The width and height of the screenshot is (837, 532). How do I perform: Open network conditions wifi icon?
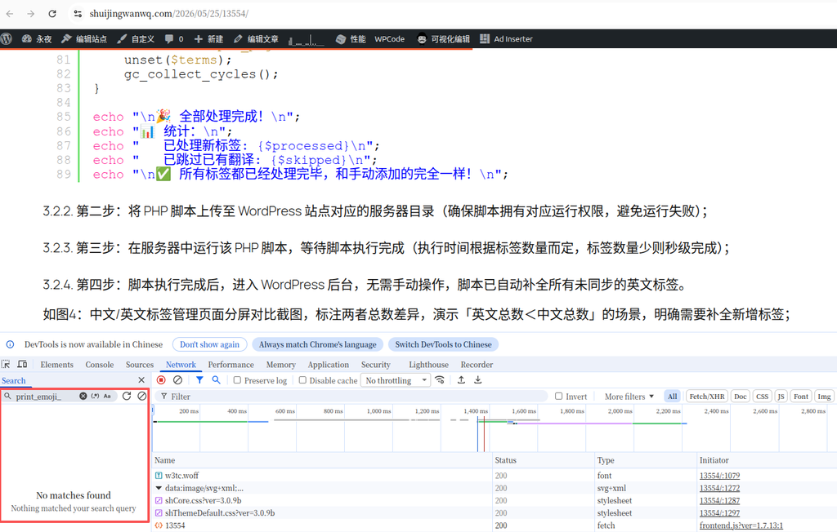(440, 380)
